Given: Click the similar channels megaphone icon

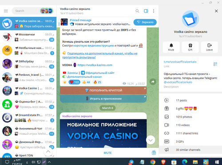Looking at the screenshot, I should point(166,150).
